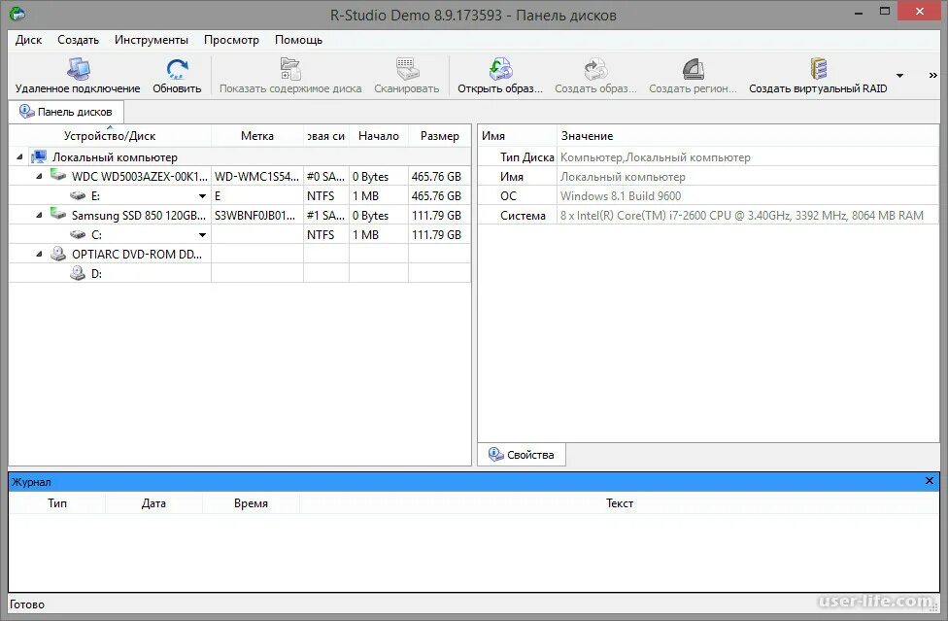Click Show disk contents (Показать содержимое диска) icon

pos(290,69)
